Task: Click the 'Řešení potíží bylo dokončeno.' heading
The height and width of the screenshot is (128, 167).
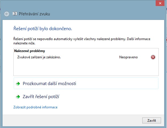Action: coord(43,28)
